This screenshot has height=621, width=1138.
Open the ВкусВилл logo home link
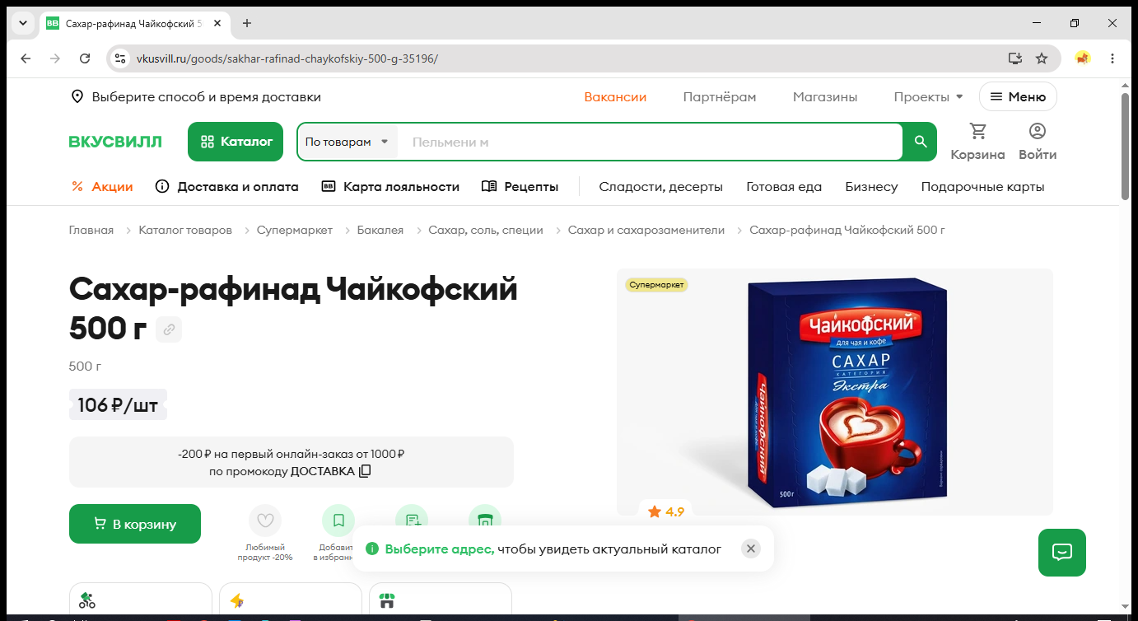115,142
